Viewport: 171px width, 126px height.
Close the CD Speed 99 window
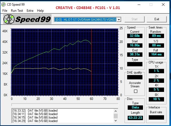(163, 5)
